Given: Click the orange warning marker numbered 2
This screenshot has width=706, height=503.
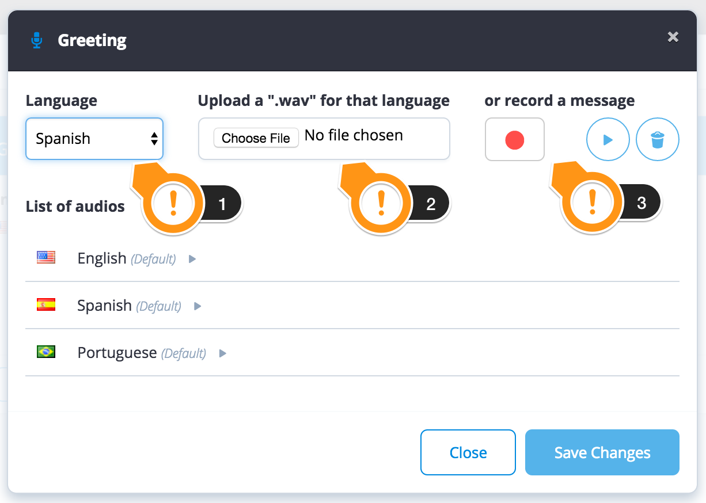Looking at the screenshot, I should coord(381,204).
